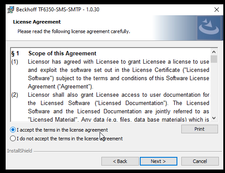225x173 pixels.
Task: Click the license scrollbar up arrow
Action: [x=214, y=52]
